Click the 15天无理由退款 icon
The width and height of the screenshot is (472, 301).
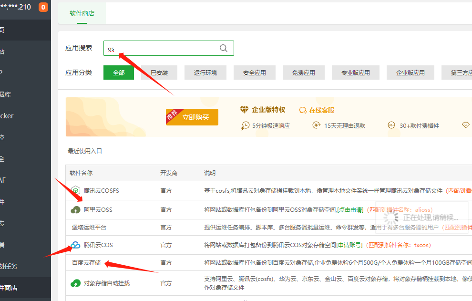point(316,125)
